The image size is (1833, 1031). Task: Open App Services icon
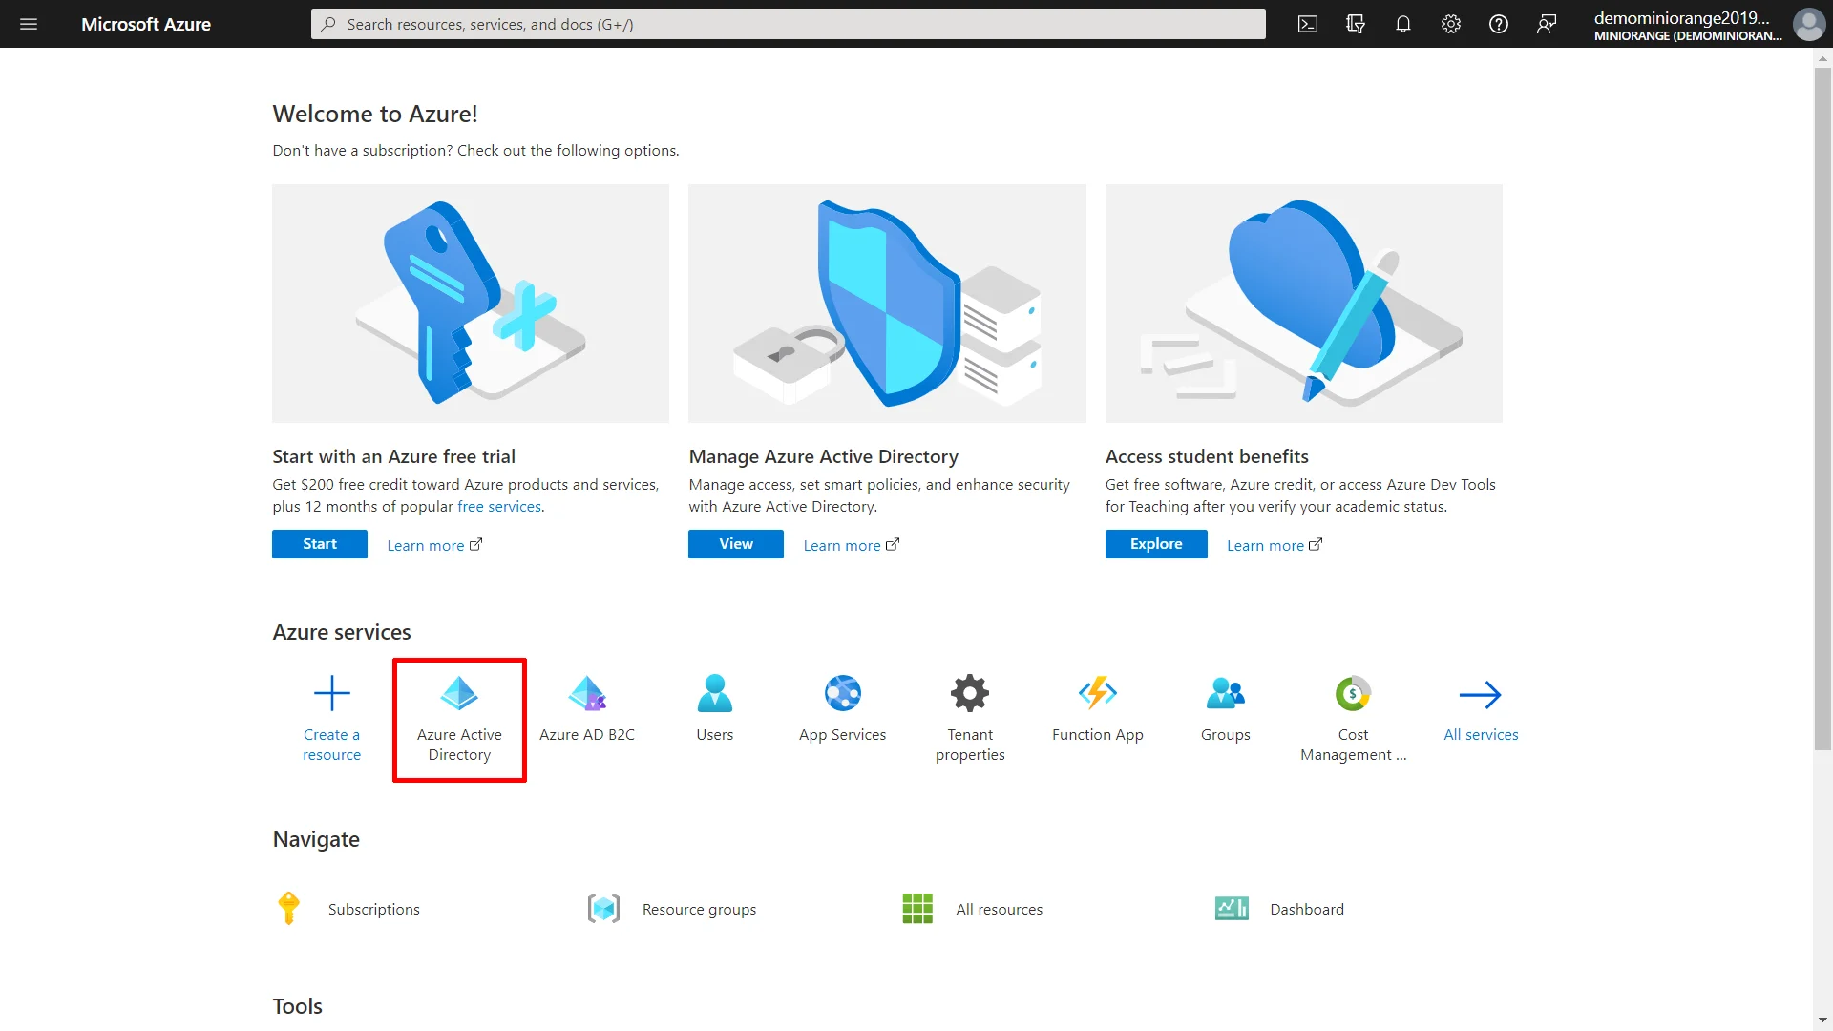843,693
